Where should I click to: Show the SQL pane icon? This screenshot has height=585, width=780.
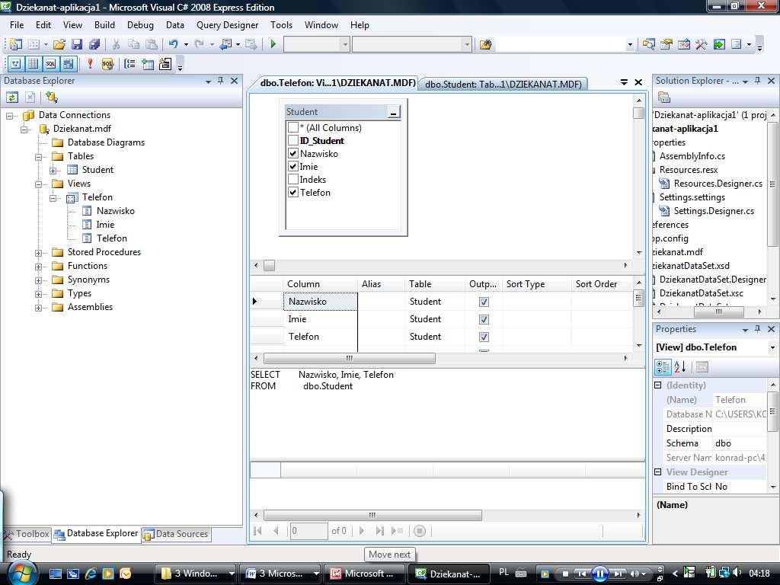point(50,64)
